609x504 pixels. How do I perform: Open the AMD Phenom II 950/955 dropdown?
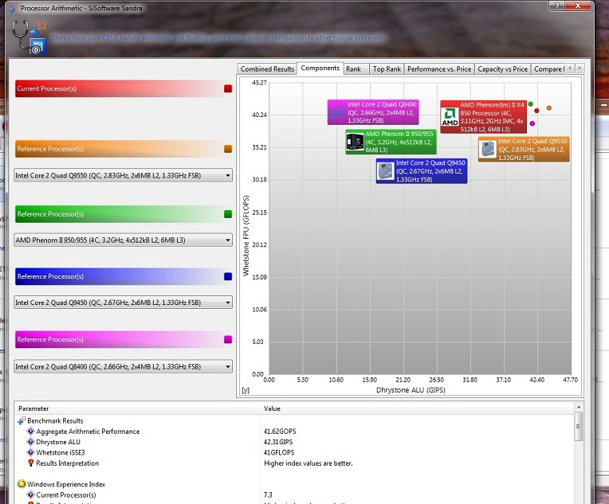(228, 239)
